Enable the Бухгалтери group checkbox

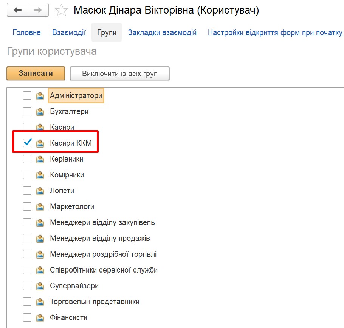pos(27,111)
